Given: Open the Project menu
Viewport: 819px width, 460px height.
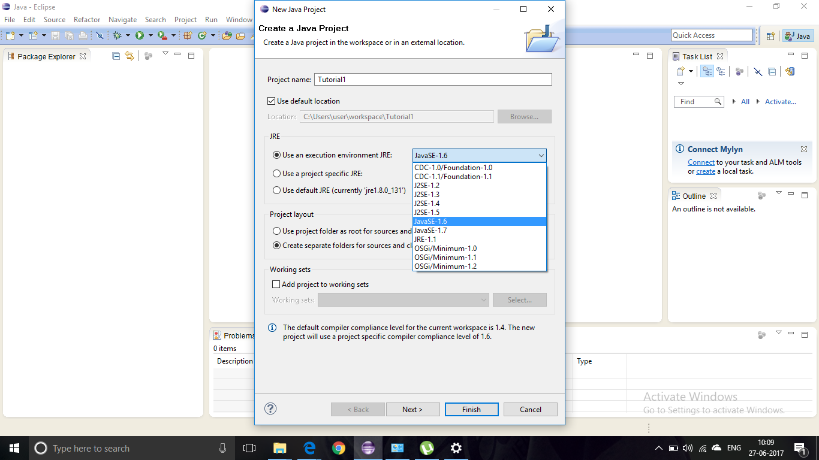Looking at the screenshot, I should [x=185, y=20].
